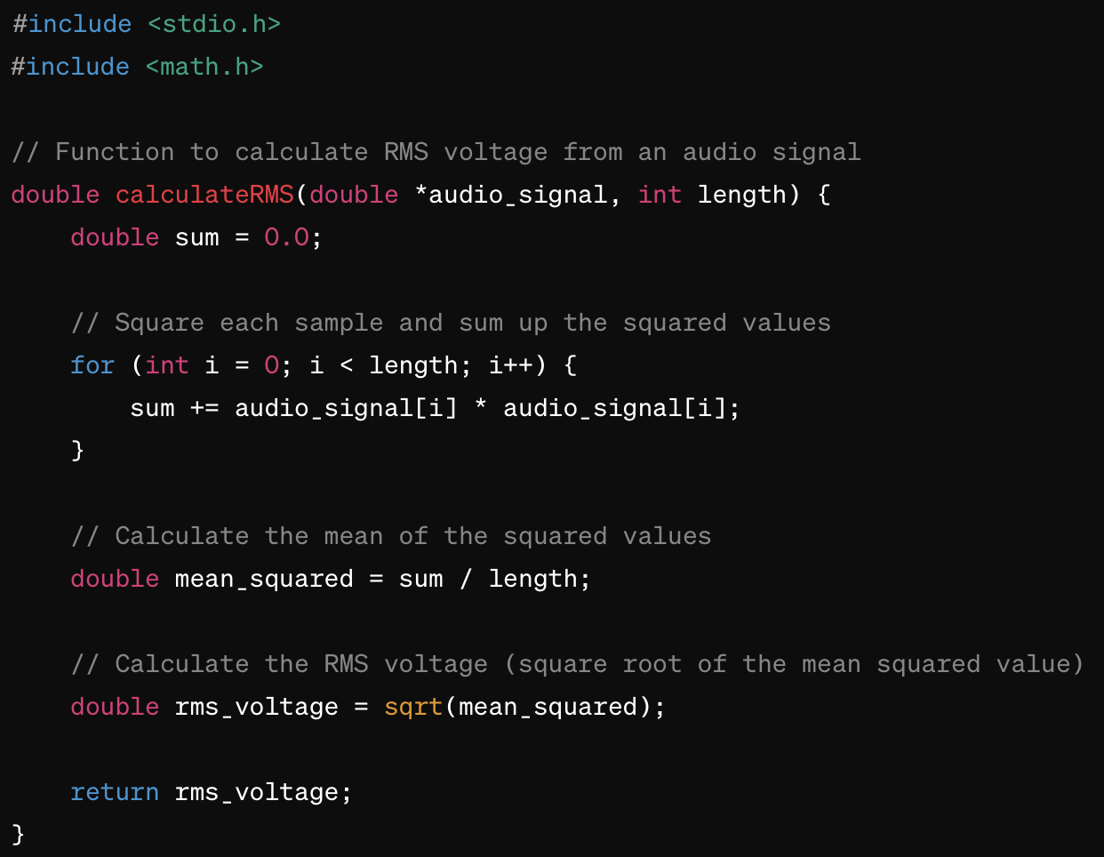Screen dimensions: 1104x857
Task: Click the 0.0 value assigned to sum
Action: [x=286, y=237]
